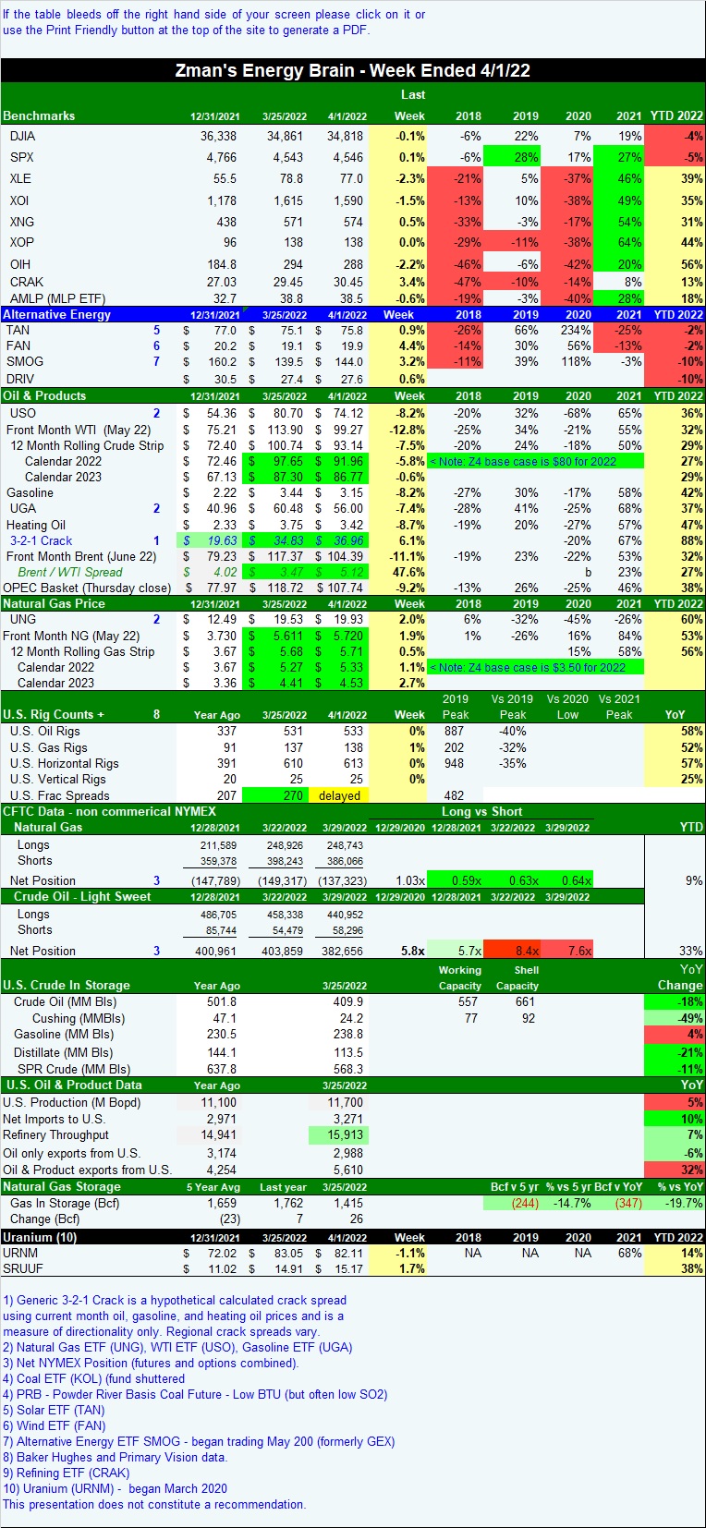The height and width of the screenshot is (1528, 706).
Task: Click the "U.S. Oil & Product Data" header
Action: (x=74, y=1085)
